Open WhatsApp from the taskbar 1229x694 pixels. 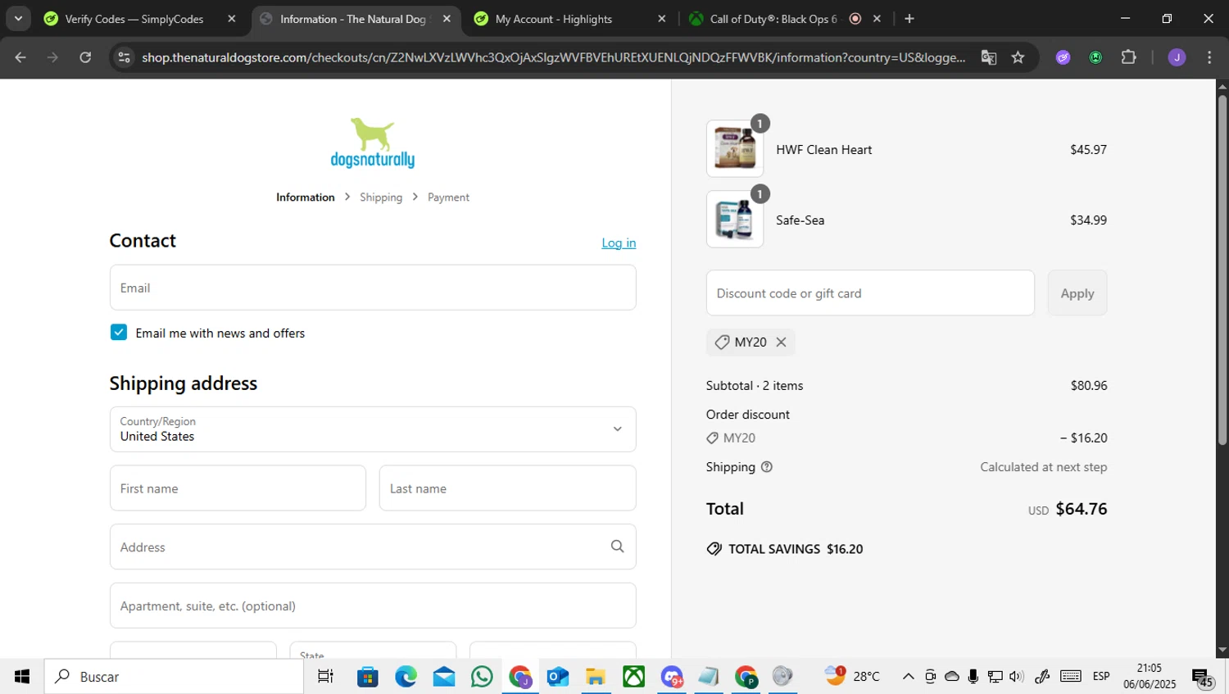point(482,677)
